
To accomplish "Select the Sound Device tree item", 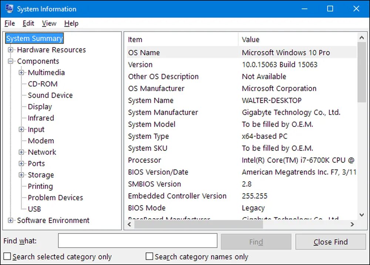I will 50,95.
